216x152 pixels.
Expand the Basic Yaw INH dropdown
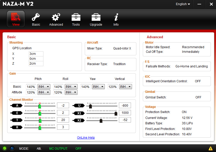coord(98,87)
